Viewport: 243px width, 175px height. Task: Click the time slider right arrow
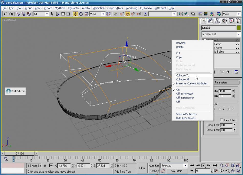point(36,154)
